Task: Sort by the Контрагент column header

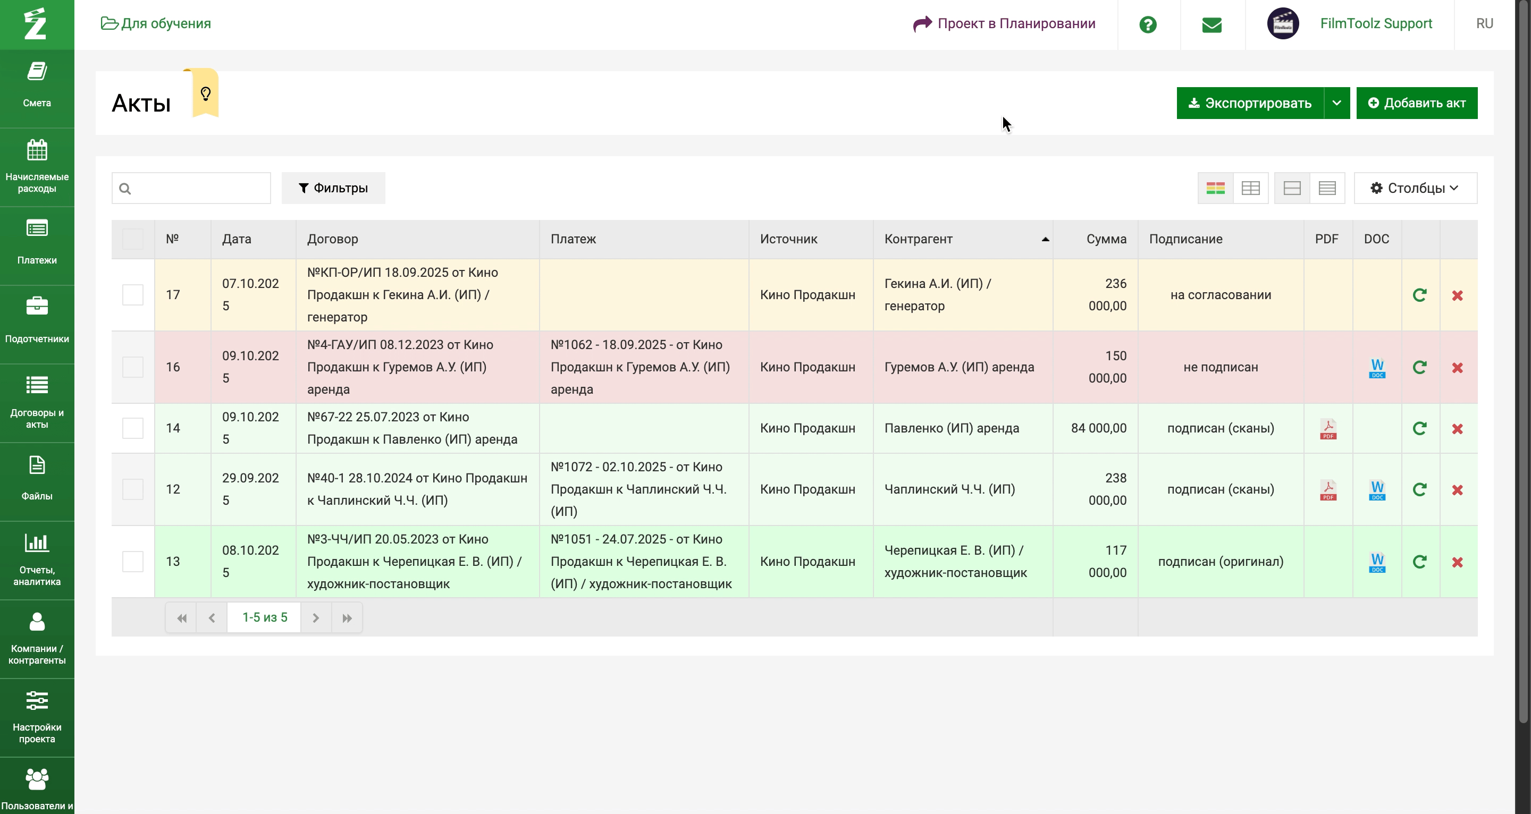Action: [x=918, y=239]
